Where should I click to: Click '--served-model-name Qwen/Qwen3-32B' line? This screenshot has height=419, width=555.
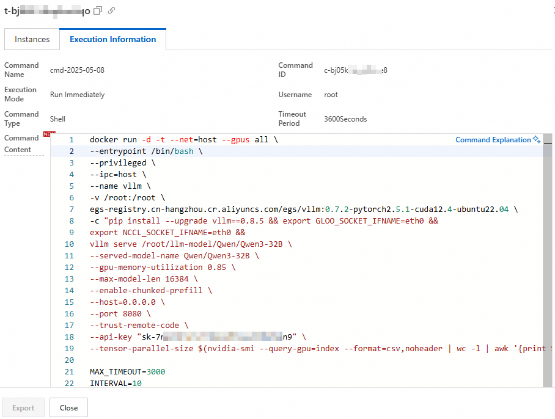[x=174, y=256]
